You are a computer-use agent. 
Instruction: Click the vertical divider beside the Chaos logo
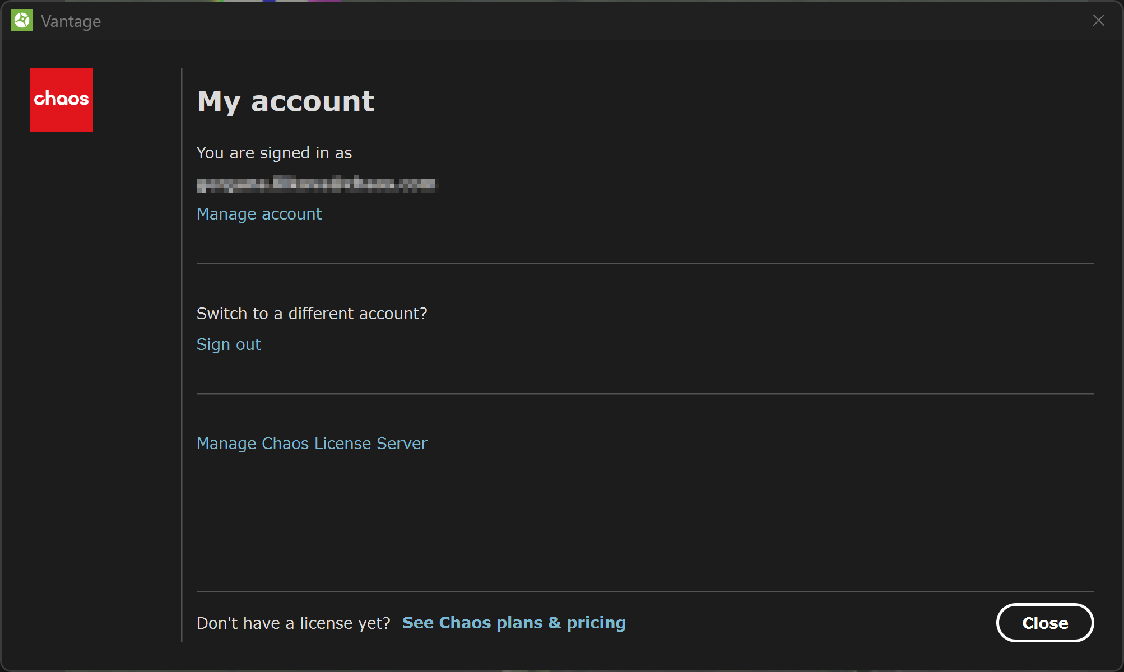click(x=182, y=355)
